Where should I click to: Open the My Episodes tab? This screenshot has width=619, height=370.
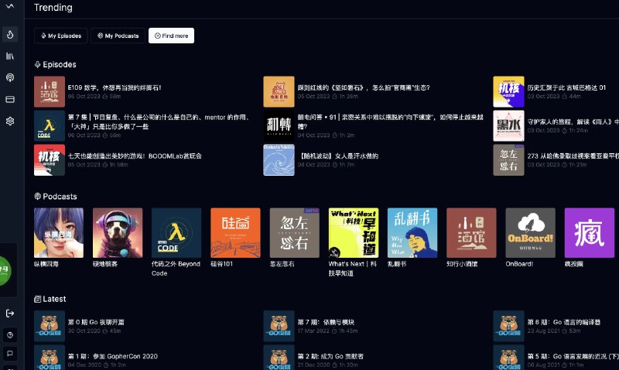tap(61, 36)
